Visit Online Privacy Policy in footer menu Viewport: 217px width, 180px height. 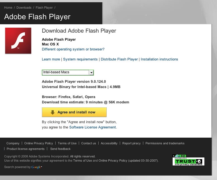39,143
